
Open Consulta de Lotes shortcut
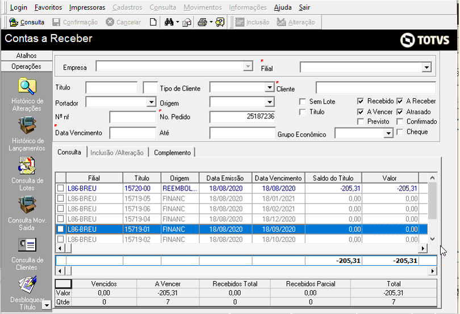[27, 173]
